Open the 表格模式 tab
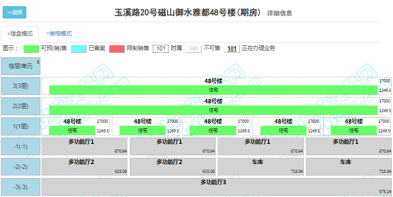 click(x=59, y=34)
